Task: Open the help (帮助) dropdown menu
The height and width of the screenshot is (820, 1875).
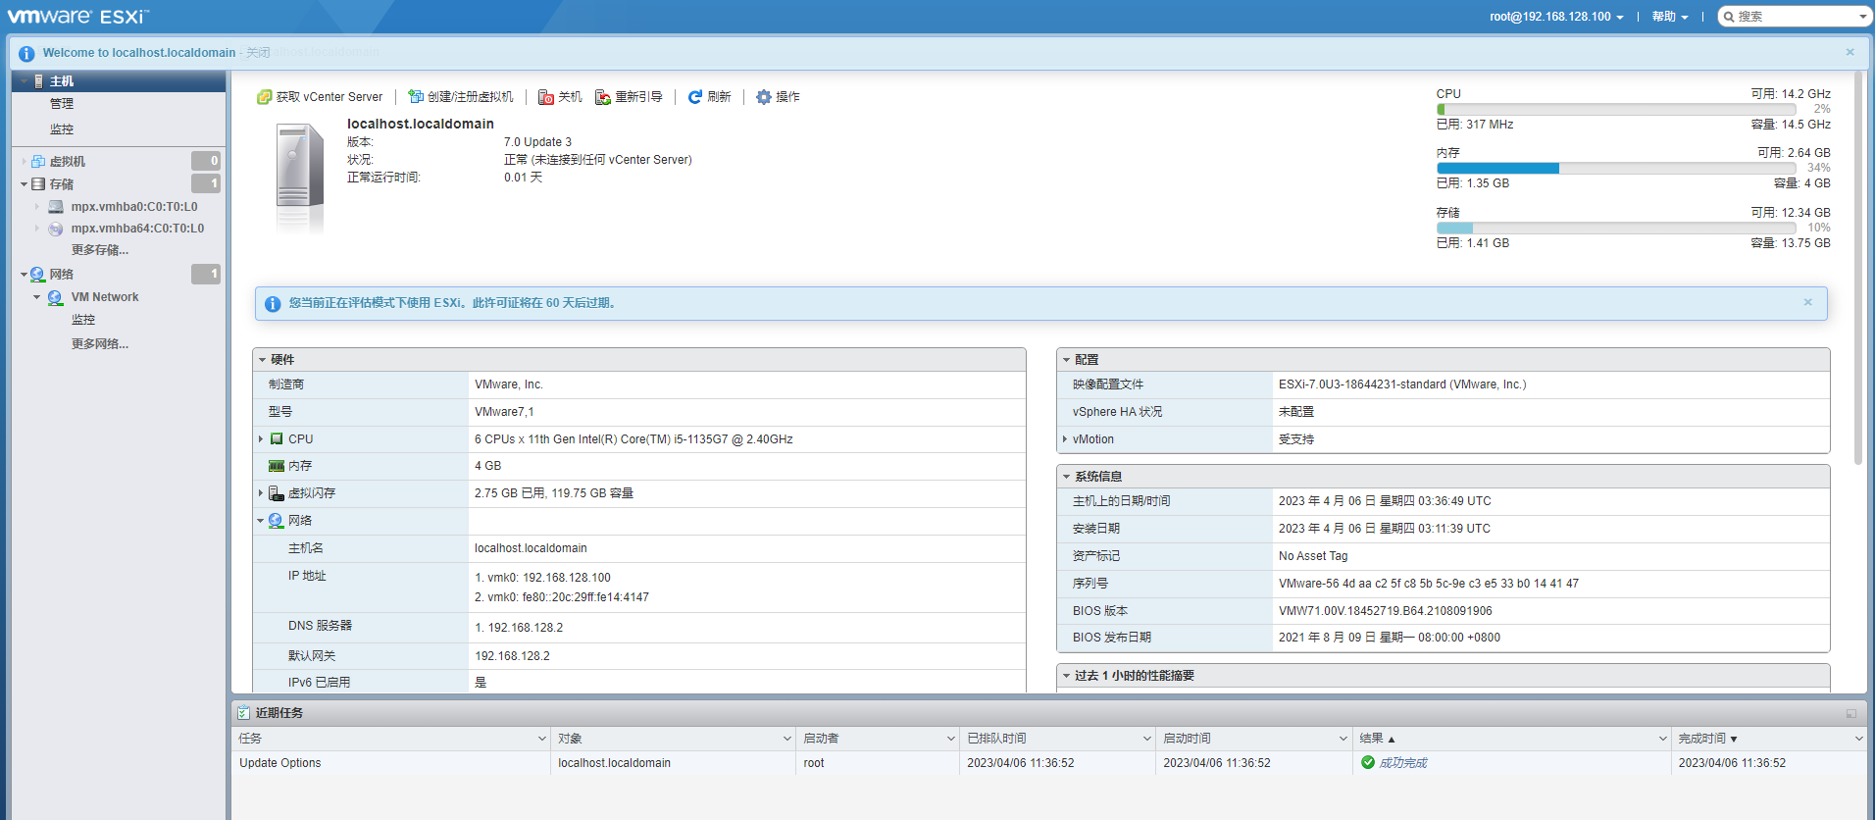Action: [x=1669, y=17]
